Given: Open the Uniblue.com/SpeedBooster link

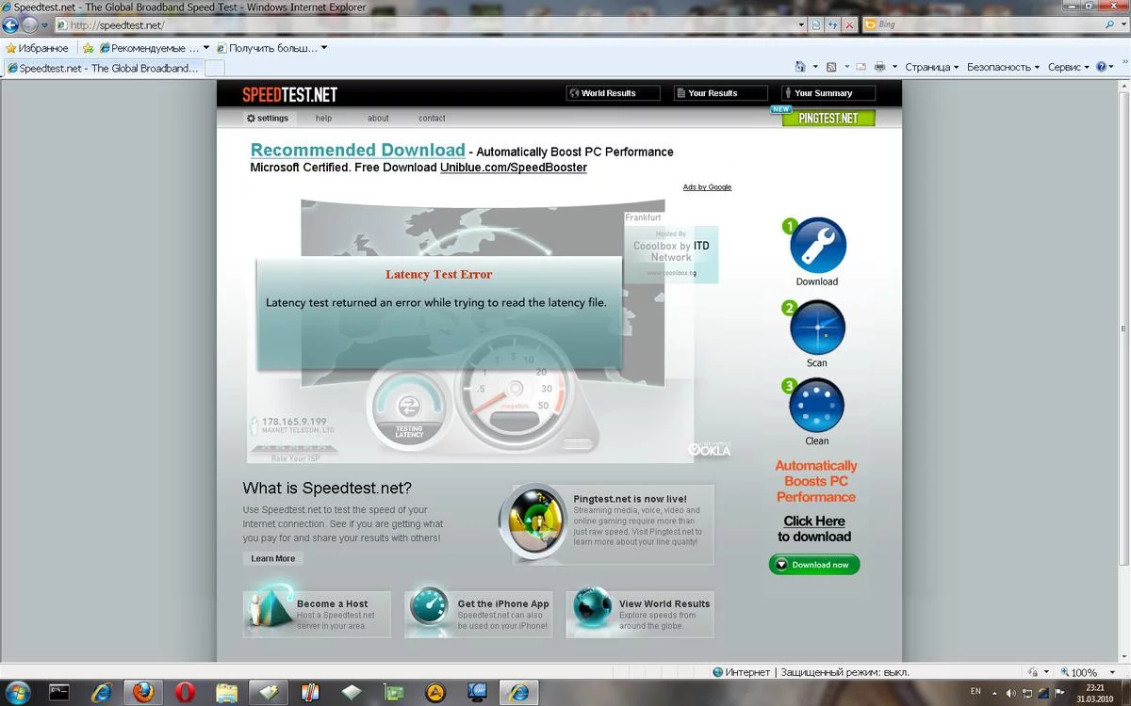Looking at the screenshot, I should tap(514, 168).
